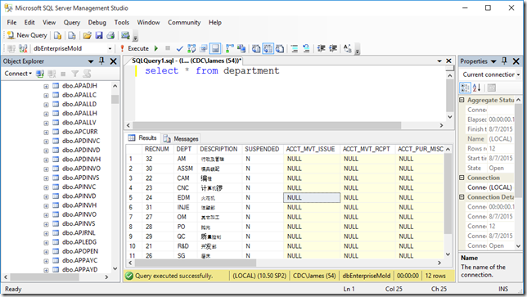Click the Execute button
527x297 pixels.
tap(135, 49)
